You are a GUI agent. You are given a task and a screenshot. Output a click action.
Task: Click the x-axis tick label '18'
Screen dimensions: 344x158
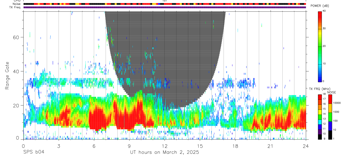235,146
